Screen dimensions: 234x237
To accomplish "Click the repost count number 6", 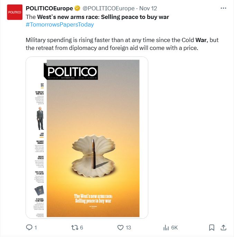I will (x=81, y=227).
